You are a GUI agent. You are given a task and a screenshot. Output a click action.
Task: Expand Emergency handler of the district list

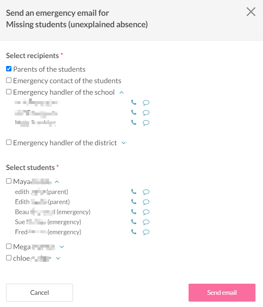click(x=124, y=143)
